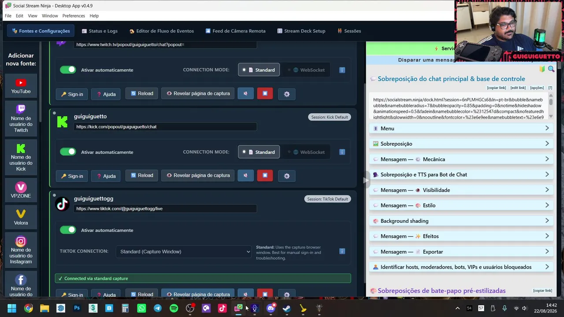This screenshot has width=564, height=317.
Task: Expand the Menu section
Action: (461, 129)
